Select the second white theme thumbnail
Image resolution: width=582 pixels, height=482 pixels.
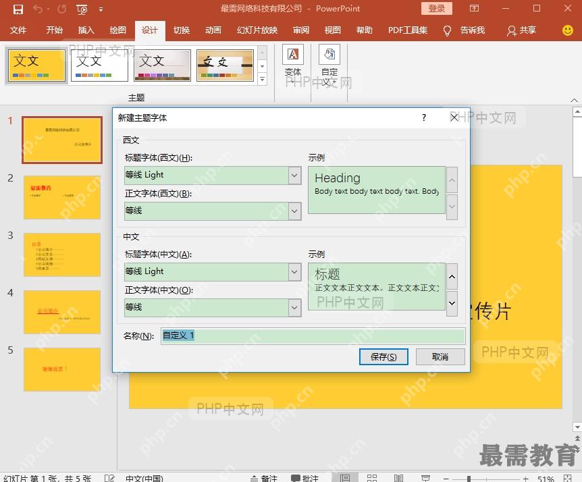click(x=99, y=65)
